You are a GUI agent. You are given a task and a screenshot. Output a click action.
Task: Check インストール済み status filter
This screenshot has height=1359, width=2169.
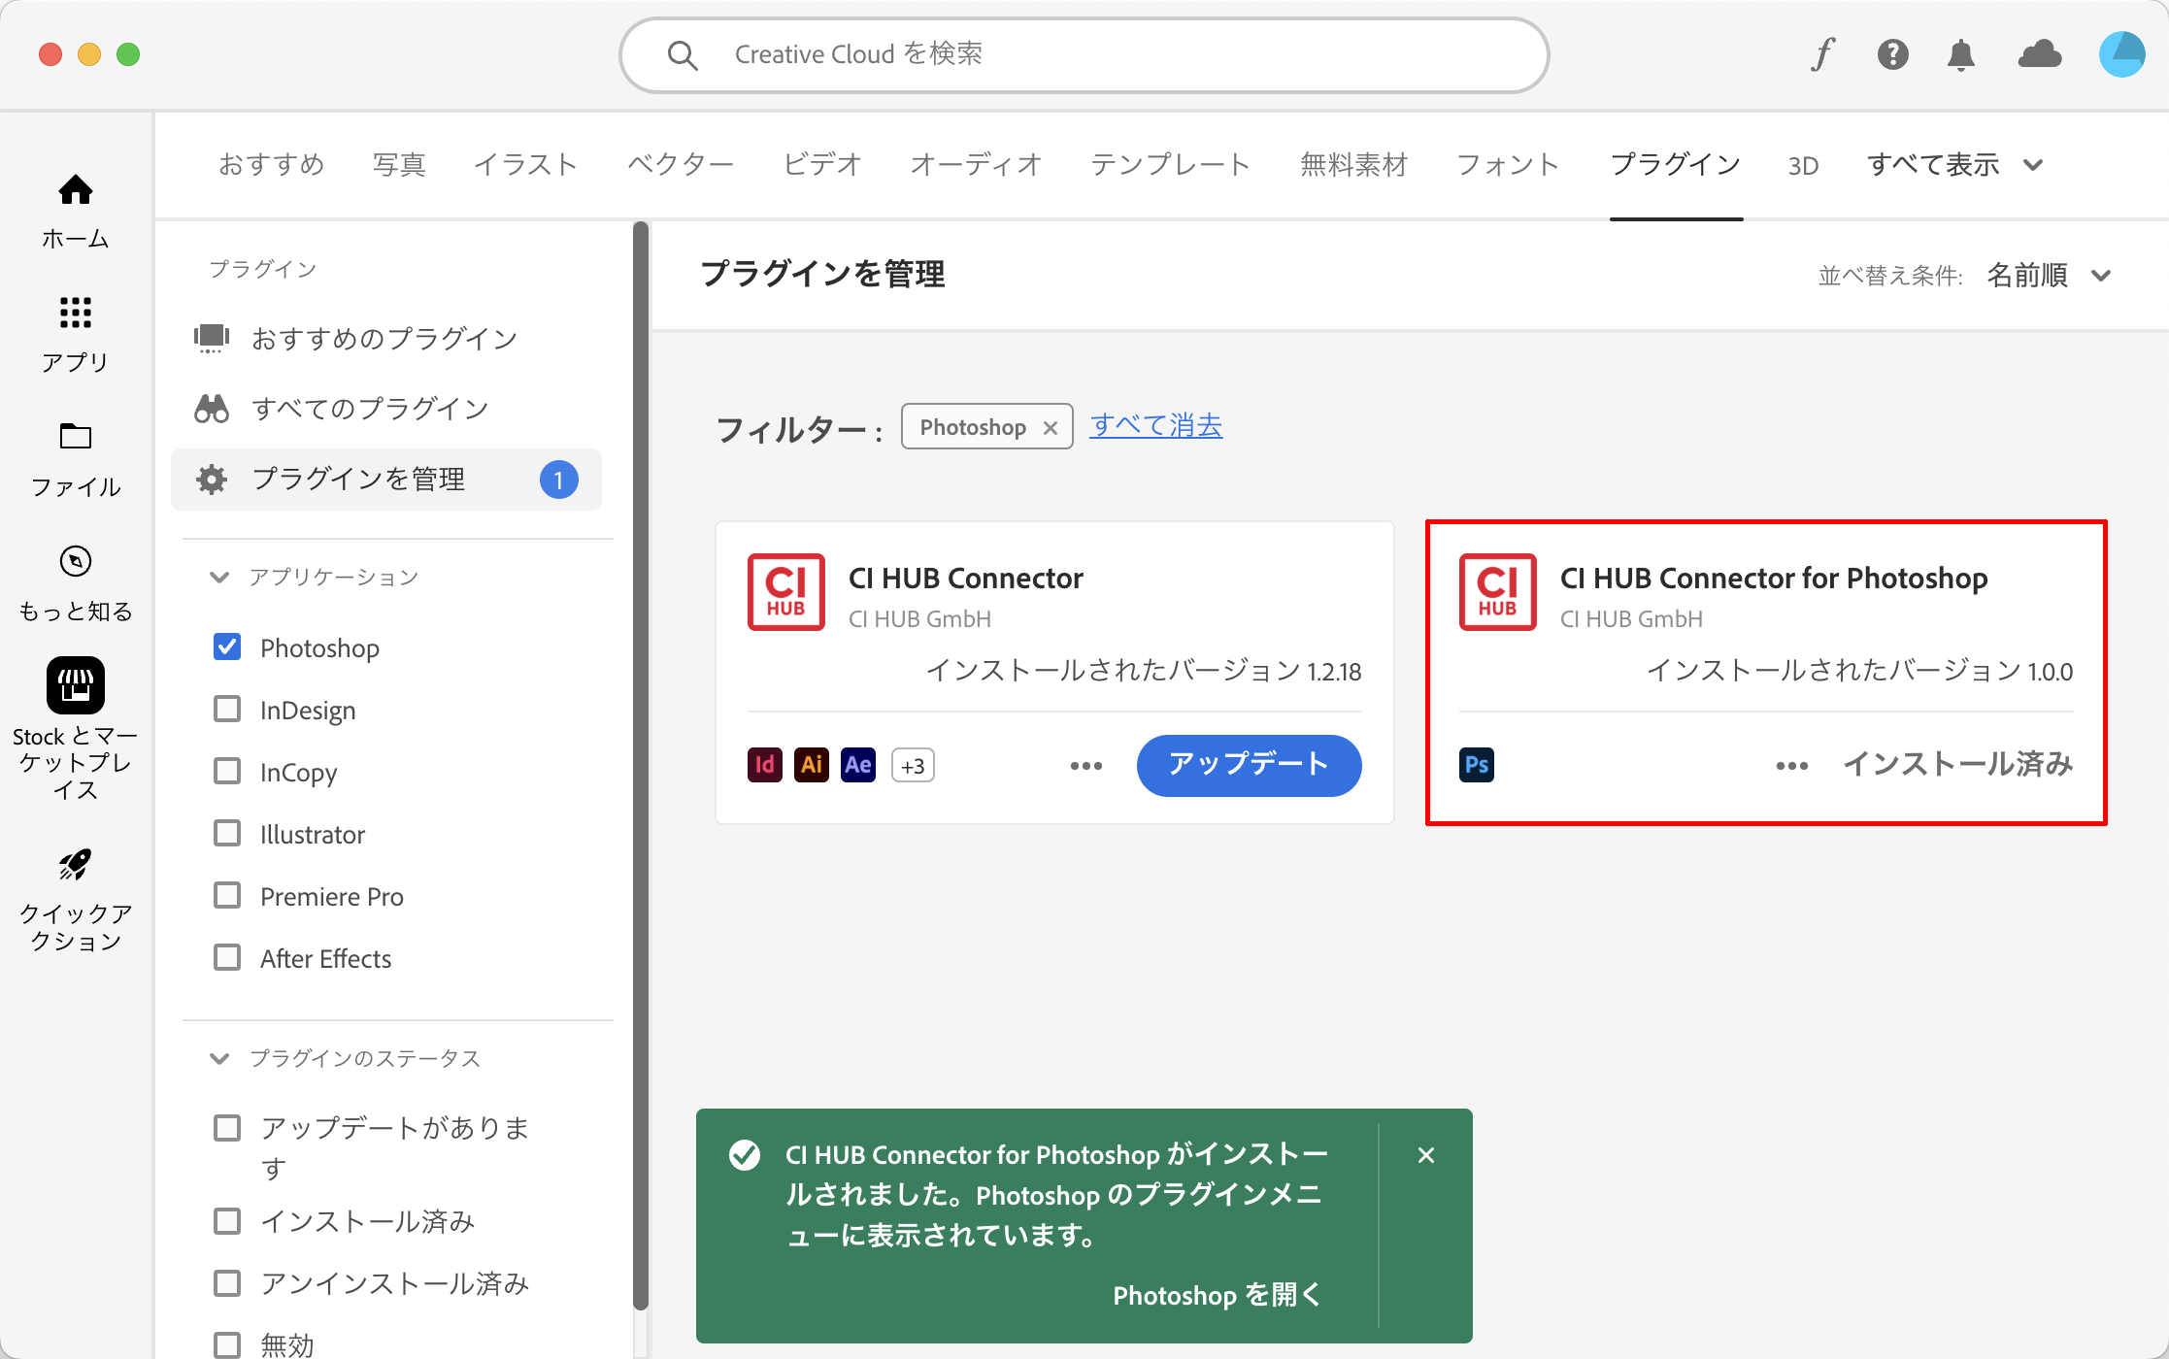click(x=227, y=1220)
